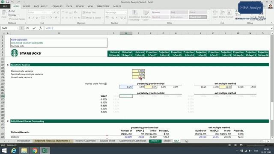This screenshot has height=154, width=274.
Task: Open Conditional Formatting menu
Action: click(x=134, y=15)
